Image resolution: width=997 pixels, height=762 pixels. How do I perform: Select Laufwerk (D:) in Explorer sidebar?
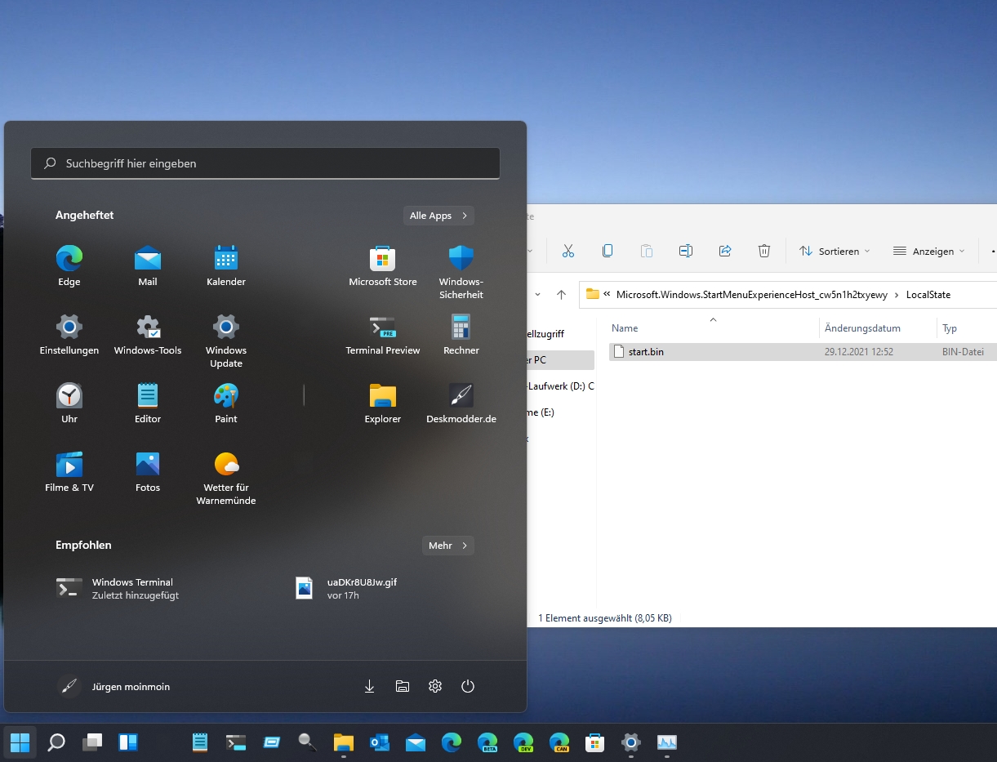pos(560,385)
